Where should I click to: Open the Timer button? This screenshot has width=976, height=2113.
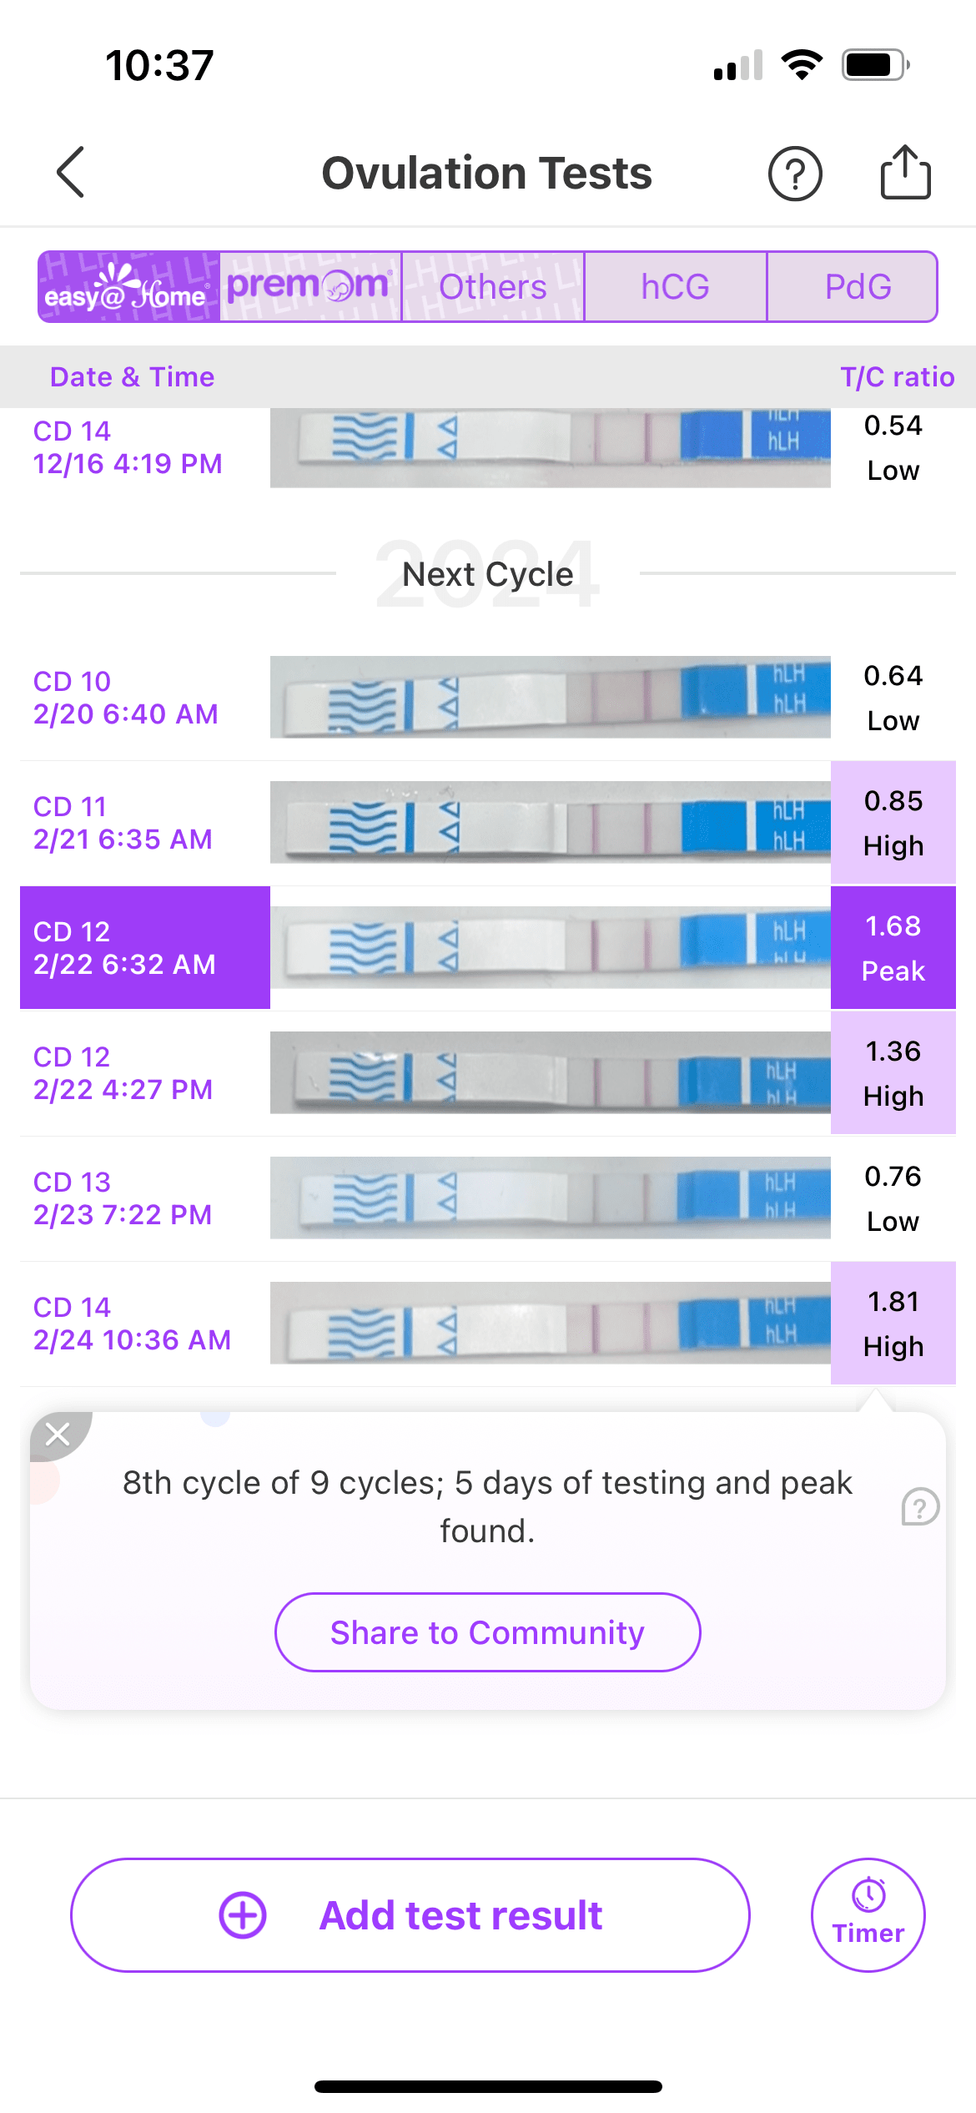868,1914
